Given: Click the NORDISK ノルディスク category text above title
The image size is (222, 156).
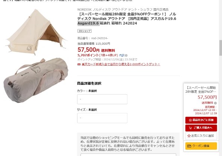Looking at the screenshot, I should tap(123, 9).
